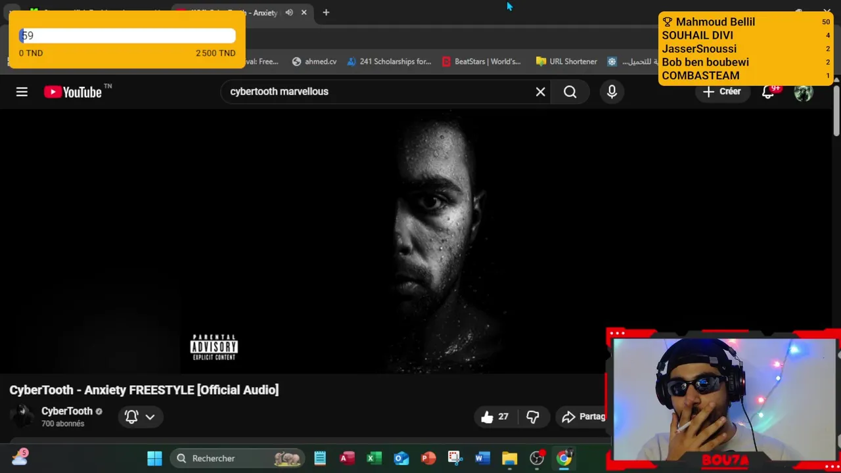Screen dimensions: 841x473
Task: Open the URL Shortener bookmark
Action: [566, 61]
